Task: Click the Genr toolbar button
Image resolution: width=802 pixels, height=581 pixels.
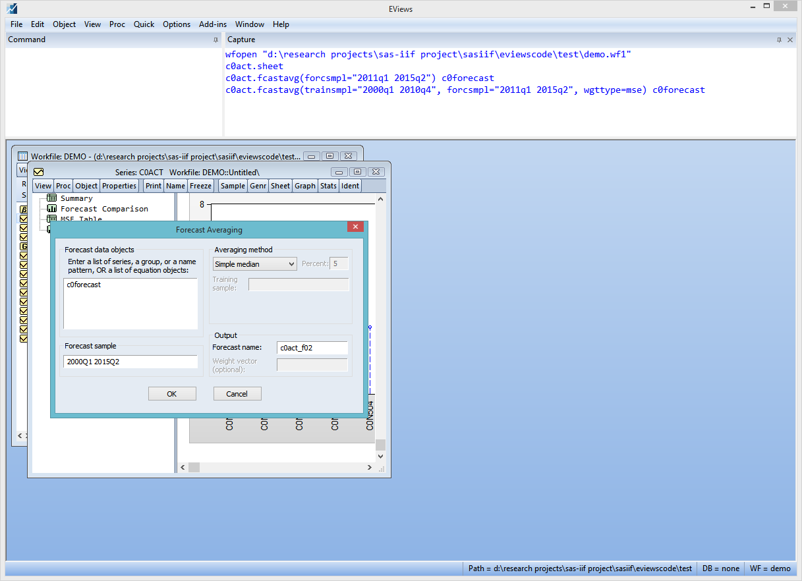Action: coord(258,186)
